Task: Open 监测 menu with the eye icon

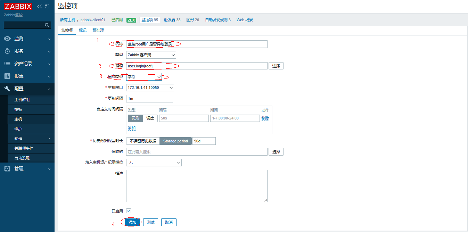Action: [x=7, y=39]
